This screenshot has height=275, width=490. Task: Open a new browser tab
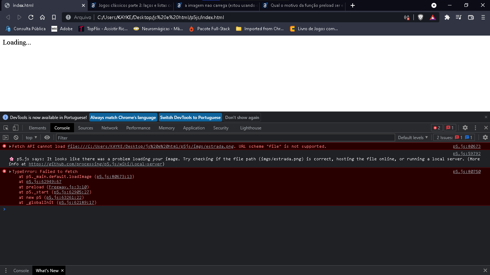353,5
